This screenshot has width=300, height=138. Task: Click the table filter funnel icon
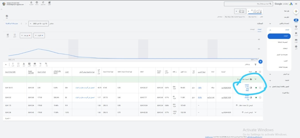click(255, 65)
